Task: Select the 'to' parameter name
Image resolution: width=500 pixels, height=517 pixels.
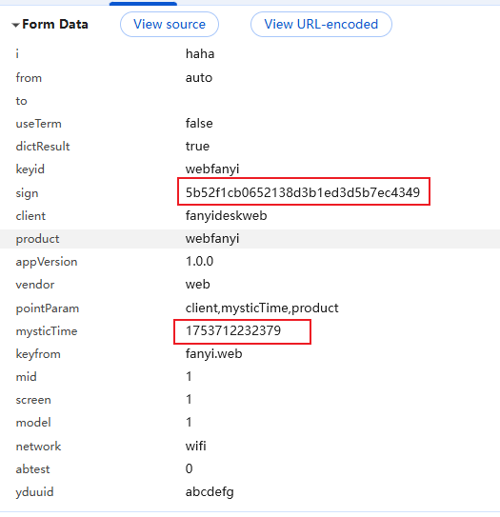Action: (x=21, y=101)
